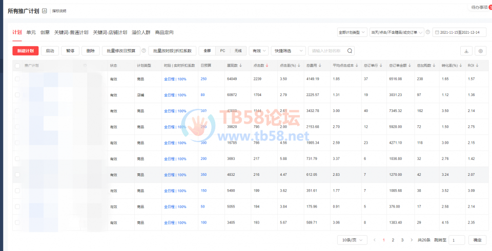This screenshot has height=251, width=492.
Task: Check the row with 展现数 5490
Action: 17,191
